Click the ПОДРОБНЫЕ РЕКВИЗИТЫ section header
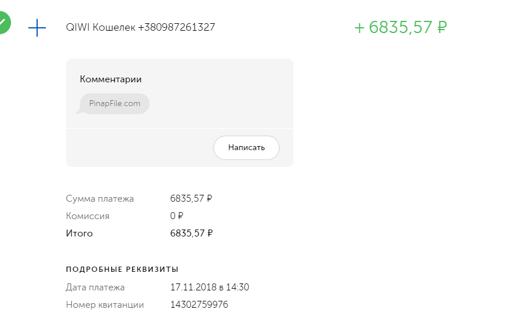508x313 pixels. click(122, 269)
